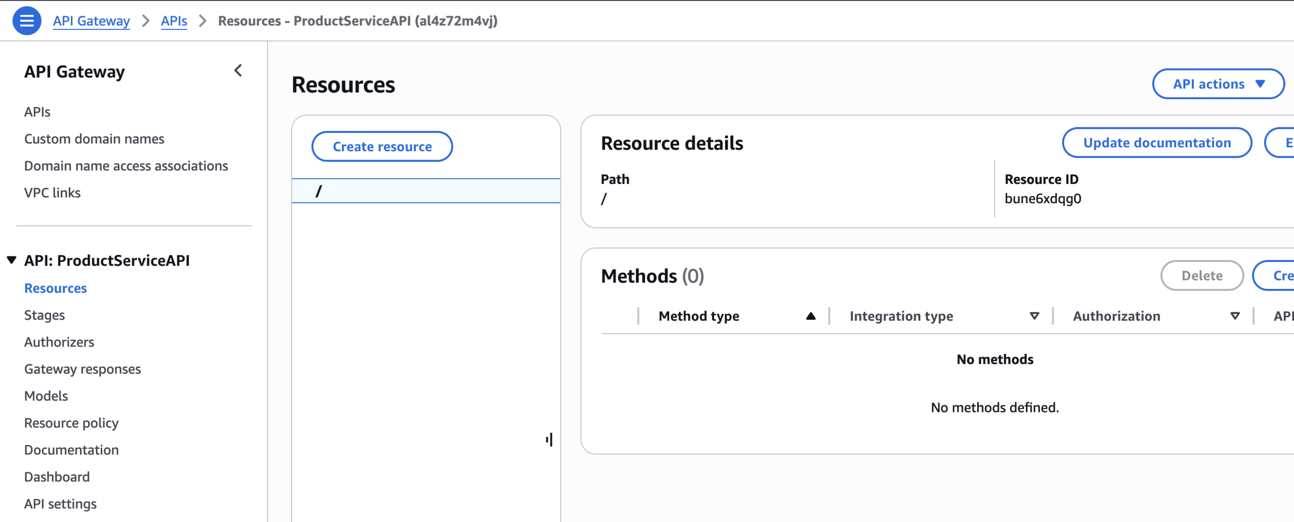Sort by Method type ascending arrow
This screenshot has width=1294, height=522.
tap(811, 316)
